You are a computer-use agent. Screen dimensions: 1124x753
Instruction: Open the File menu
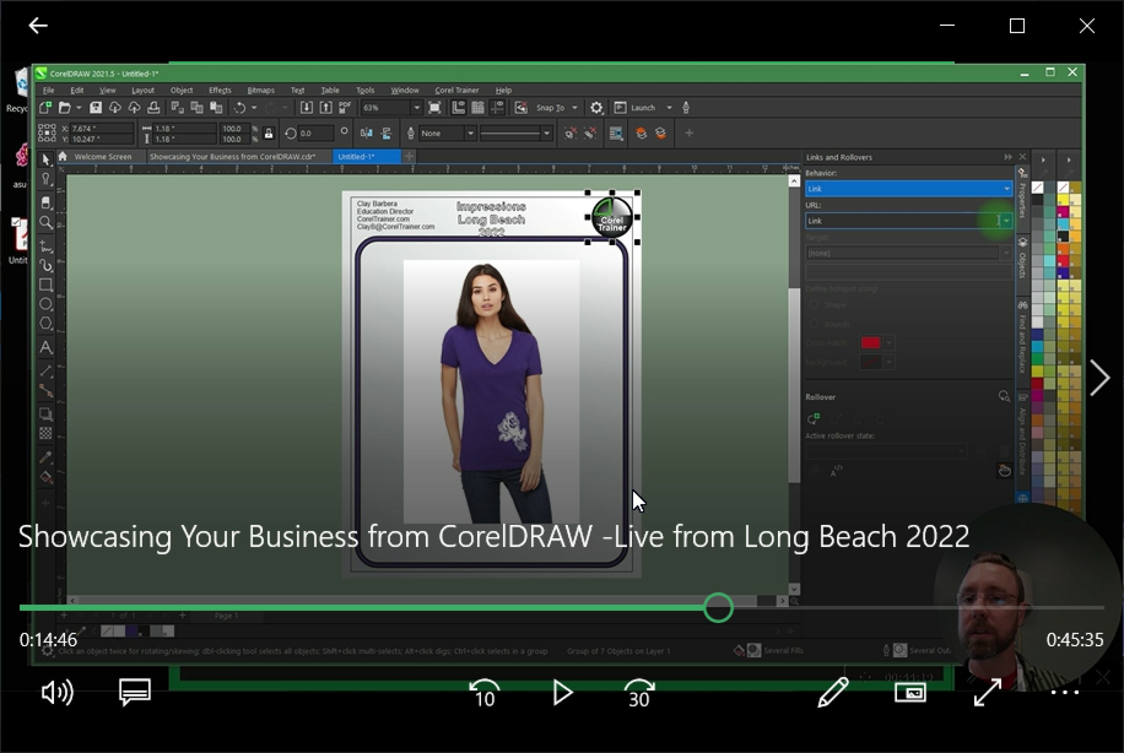(48, 90)
